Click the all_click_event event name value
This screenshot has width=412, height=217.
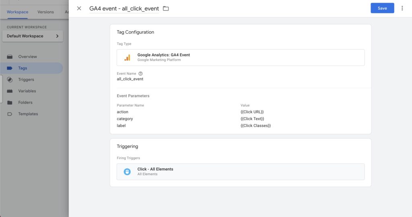(x=130, y=79)
